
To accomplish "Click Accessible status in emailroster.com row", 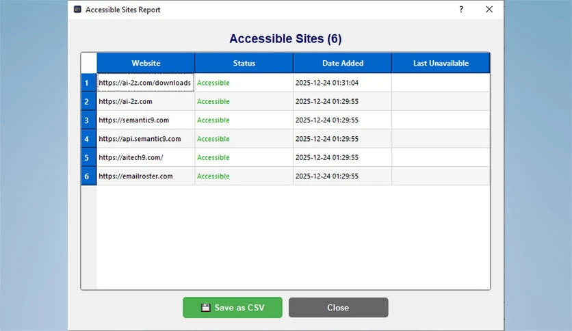I will click(244, 176).
